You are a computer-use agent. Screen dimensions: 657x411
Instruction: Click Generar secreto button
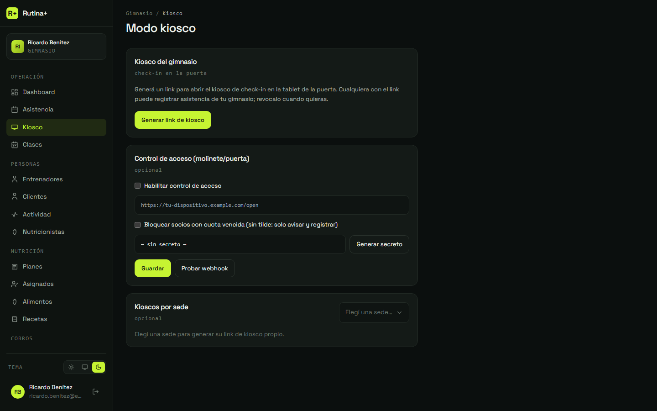click(x=379, y=244)
